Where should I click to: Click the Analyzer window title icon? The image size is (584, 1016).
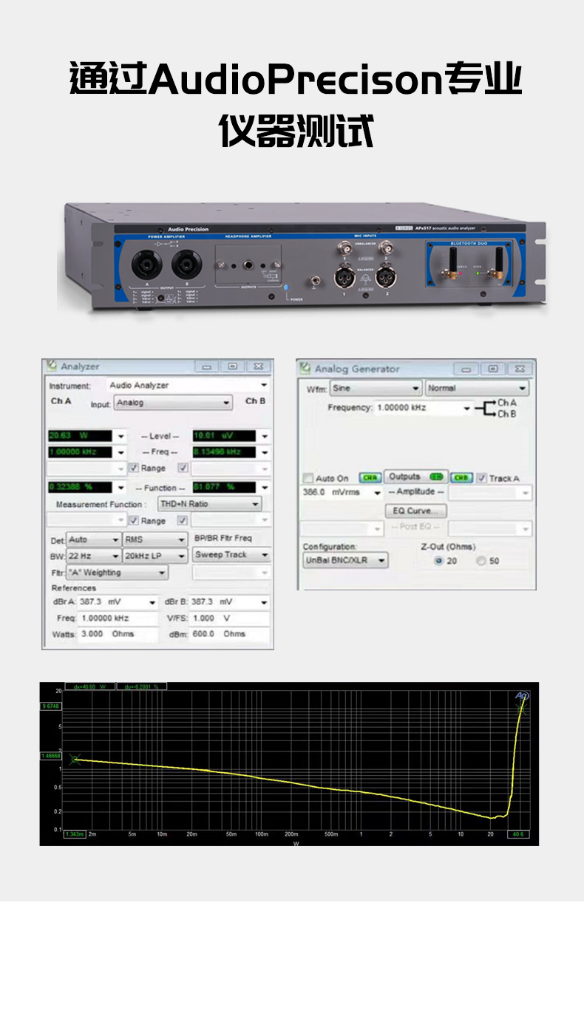coord(52,366)
